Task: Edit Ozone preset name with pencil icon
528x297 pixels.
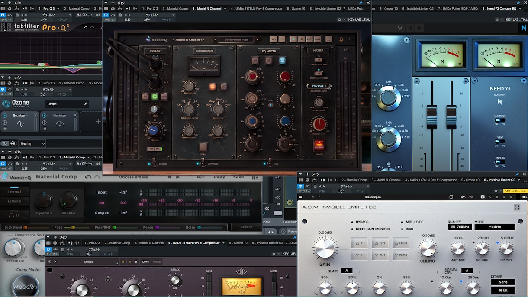Action: [x=85, y=104]
